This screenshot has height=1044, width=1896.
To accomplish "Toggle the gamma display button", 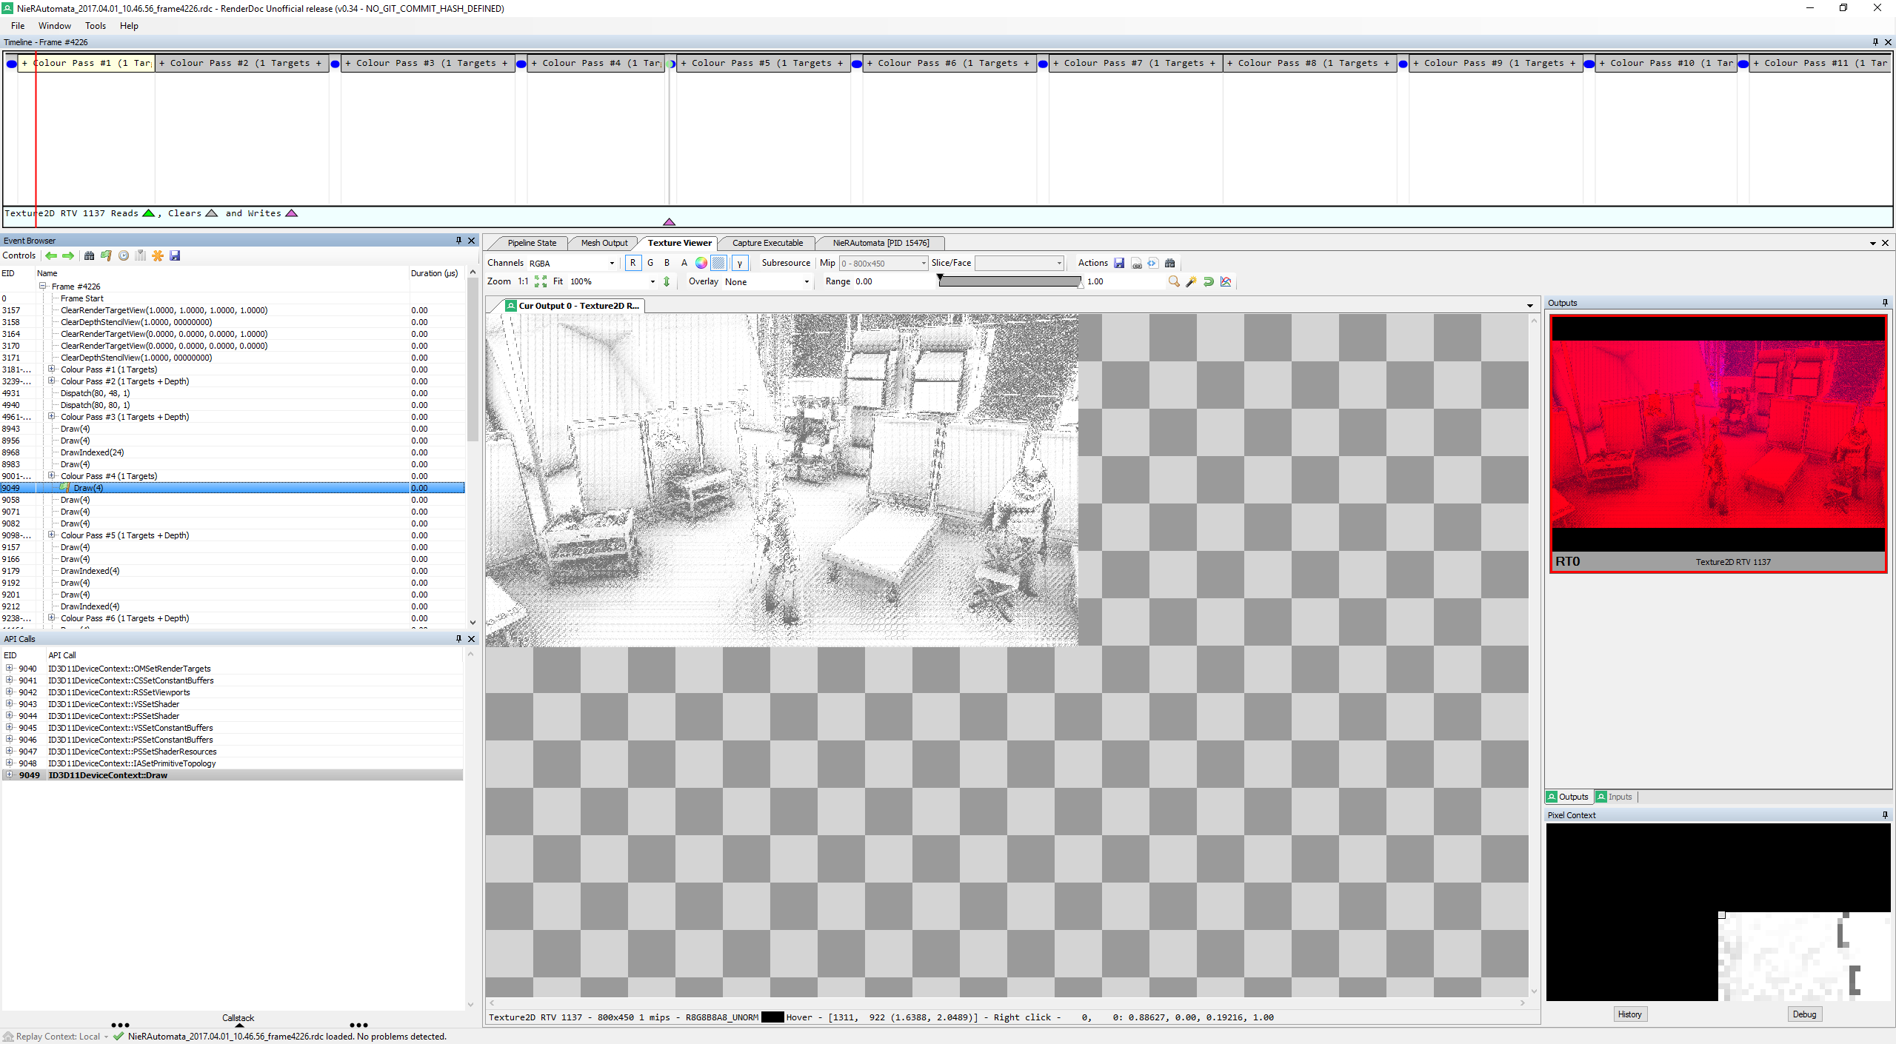I will pyautogui.click(x=739, y=263).
